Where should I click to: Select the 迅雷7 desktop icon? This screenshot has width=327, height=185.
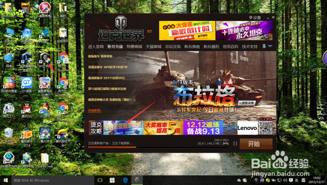(x=44, y=35)
